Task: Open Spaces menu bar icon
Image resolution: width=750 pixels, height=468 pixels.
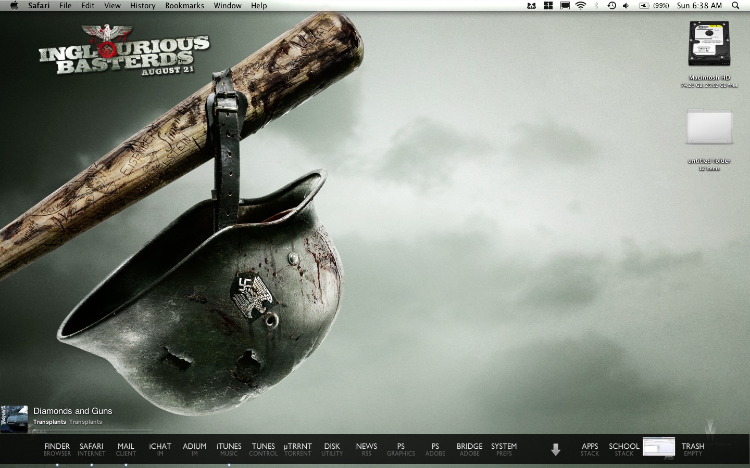Action: tap(548, 6)
